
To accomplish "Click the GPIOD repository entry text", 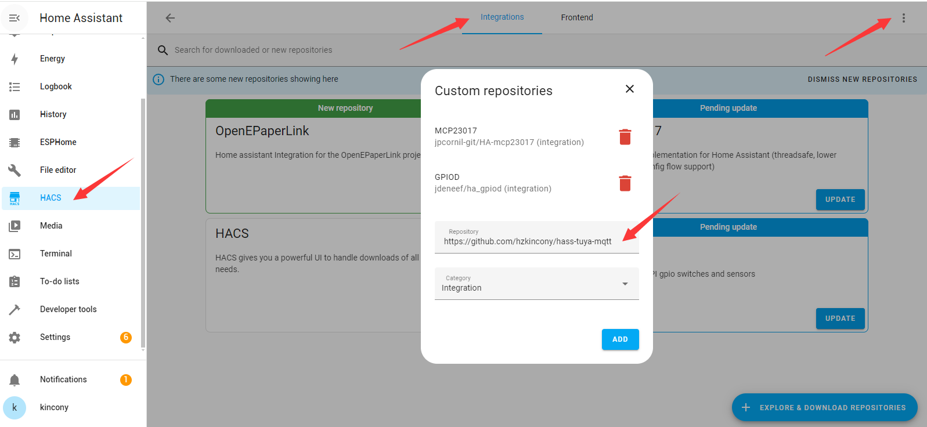I will 493,183.
